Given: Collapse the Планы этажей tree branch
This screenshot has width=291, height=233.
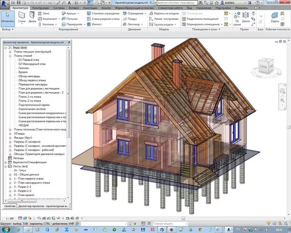Looking at the screenshot, I should (10, 56).
